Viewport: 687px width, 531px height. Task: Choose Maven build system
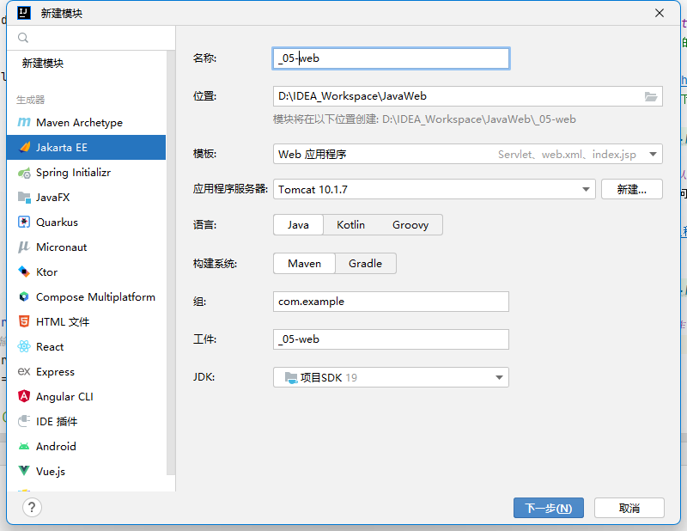coord(305,264)
